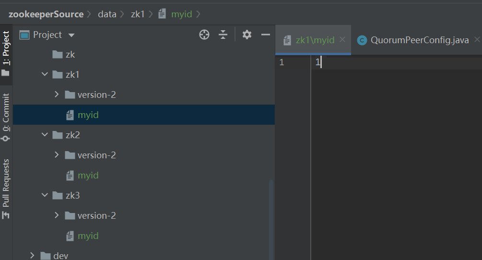
Task: Open the Project view dropdown arrow
Action: pyautogui.click(x=71, y=35)
